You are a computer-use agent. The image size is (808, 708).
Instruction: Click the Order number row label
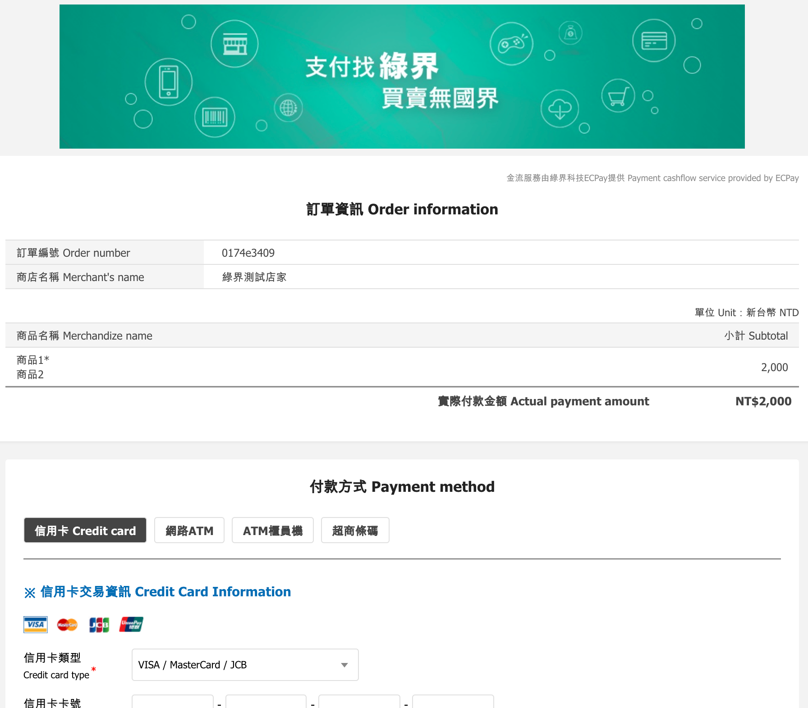pyautogui.click(x=73, y=253)
